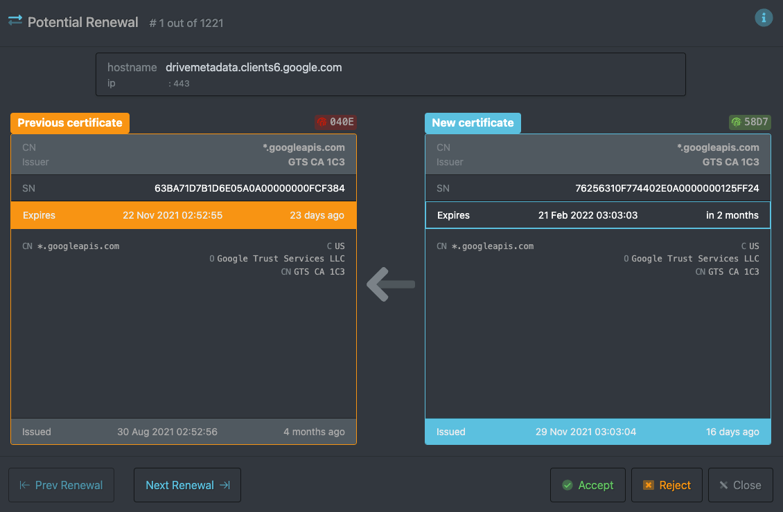This screenshot has width=783, height=512.
Task: Click the orange X icon in Reject button
Action: point(650,485)
